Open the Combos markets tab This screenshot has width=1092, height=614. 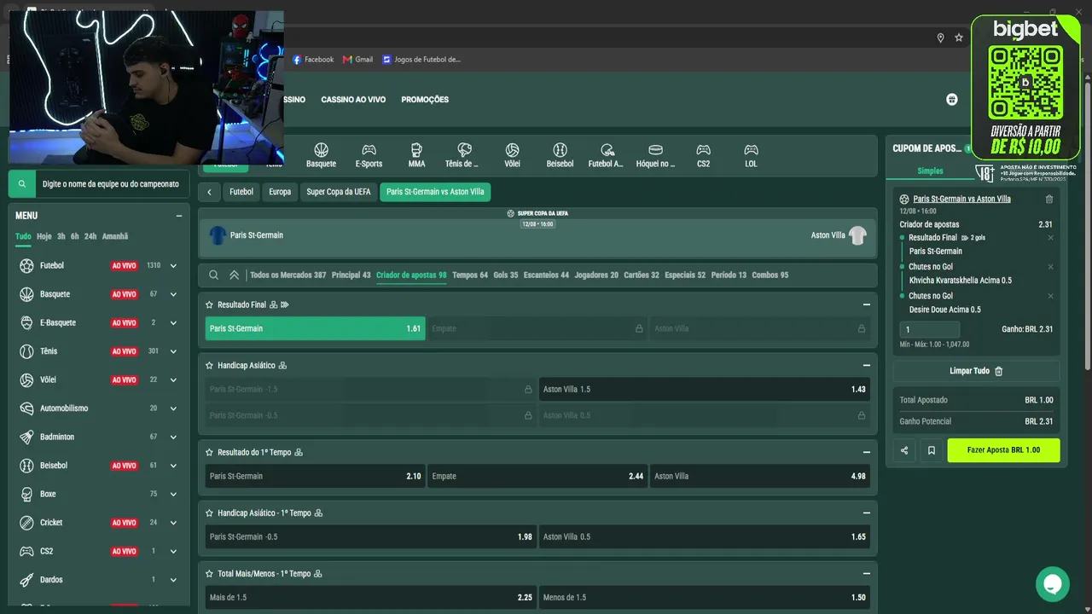click(x=770, y=275)
